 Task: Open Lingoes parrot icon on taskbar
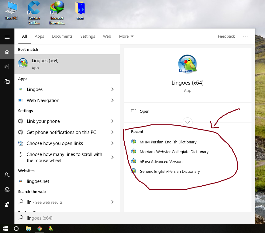point(51,229)
